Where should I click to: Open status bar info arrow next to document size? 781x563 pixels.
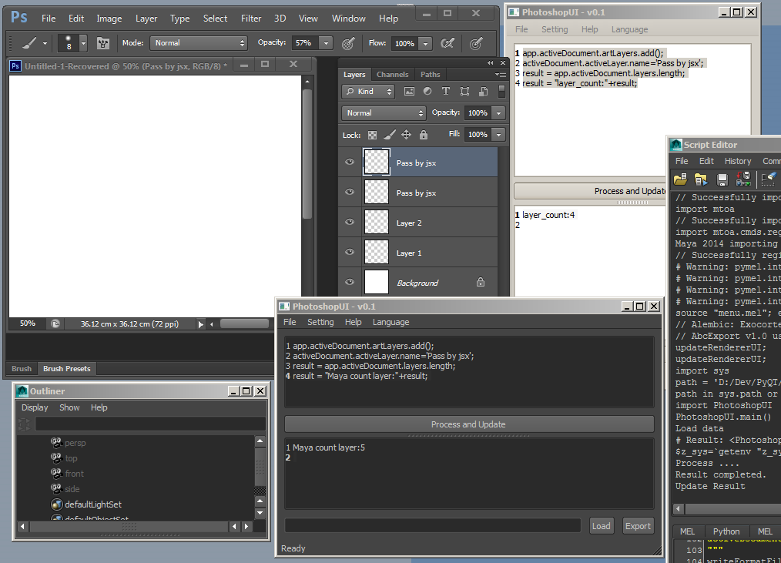click(x=201, y=324)
